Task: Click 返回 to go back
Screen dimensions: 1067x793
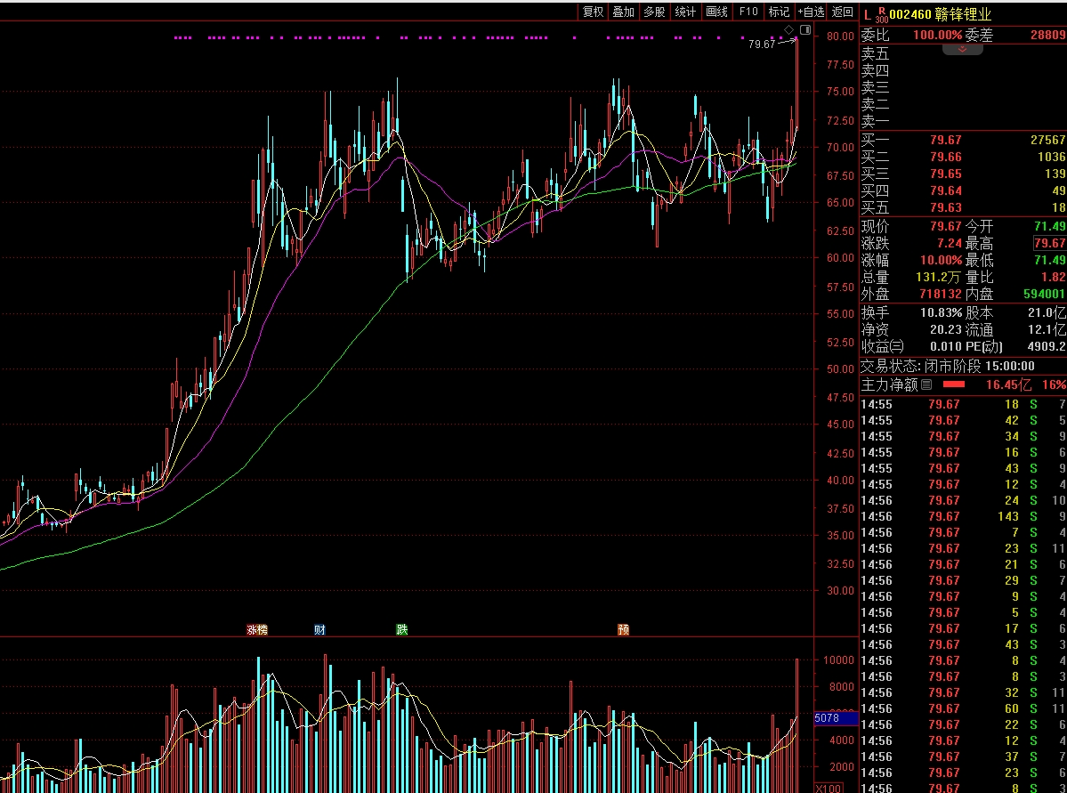Action: 842,12
